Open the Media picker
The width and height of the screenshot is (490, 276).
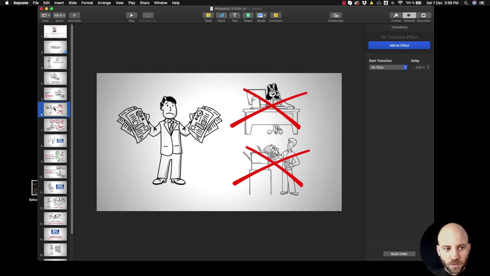pyautogui.click(x=261, y=15)
